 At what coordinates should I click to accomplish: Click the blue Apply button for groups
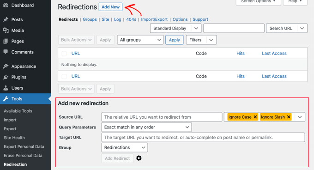[x=175, y=40]
